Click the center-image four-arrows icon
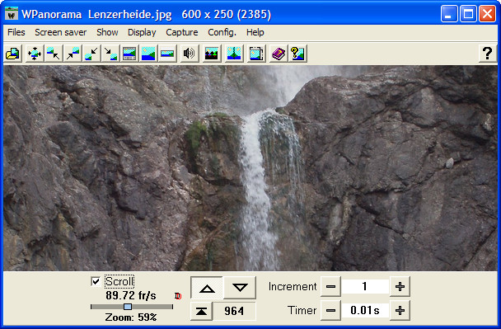Screen dimensions: 501x329 point(34,54)
